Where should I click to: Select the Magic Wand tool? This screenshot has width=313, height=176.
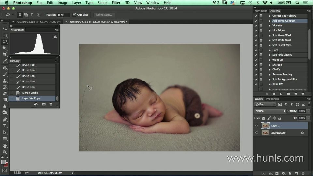click(5, 48)
